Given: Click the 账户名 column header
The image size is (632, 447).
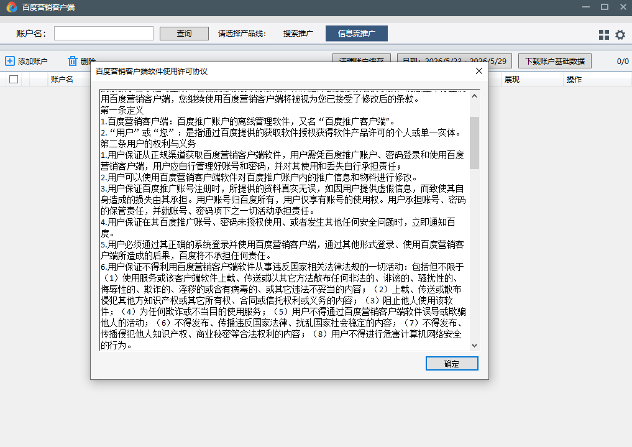Looking at the screenshot, I should tap(62, 79).
